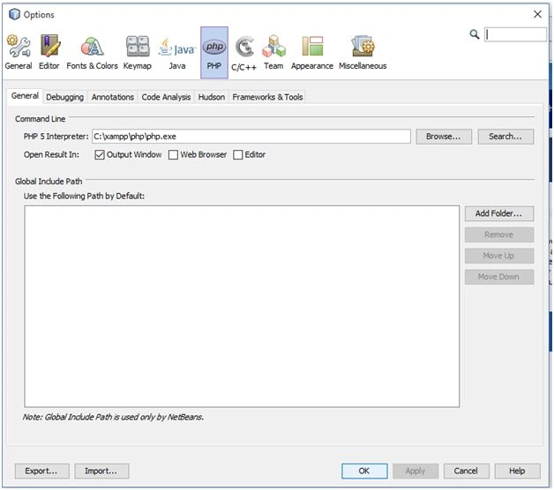The height and width of the screenshot is (490, 554).
Task: Open the Editor options category
Action: coord(49,52)
